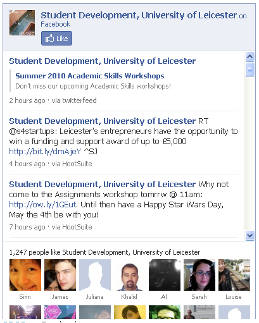Open Summer 2010 Academic Skills Workshops link
The width and height of the screenshot is (259, 323).
coord(90,76)
